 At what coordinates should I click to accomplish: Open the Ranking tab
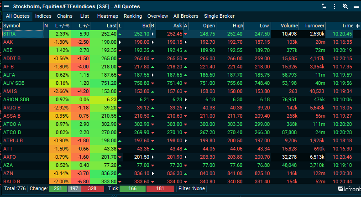pos(133,16)
